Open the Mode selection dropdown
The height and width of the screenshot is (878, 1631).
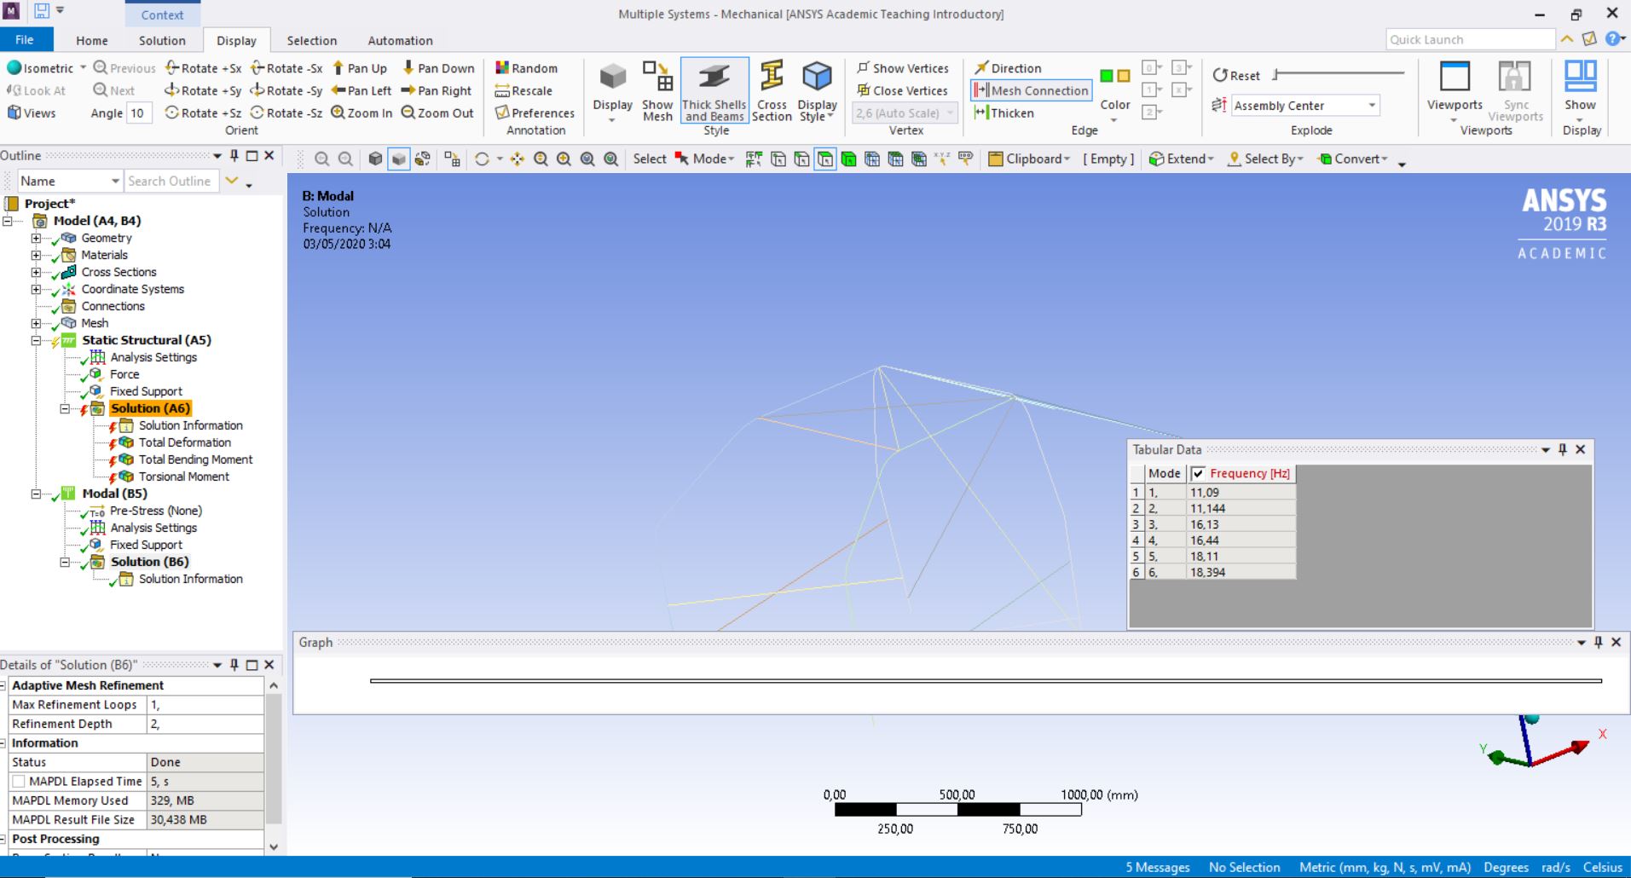704,159
